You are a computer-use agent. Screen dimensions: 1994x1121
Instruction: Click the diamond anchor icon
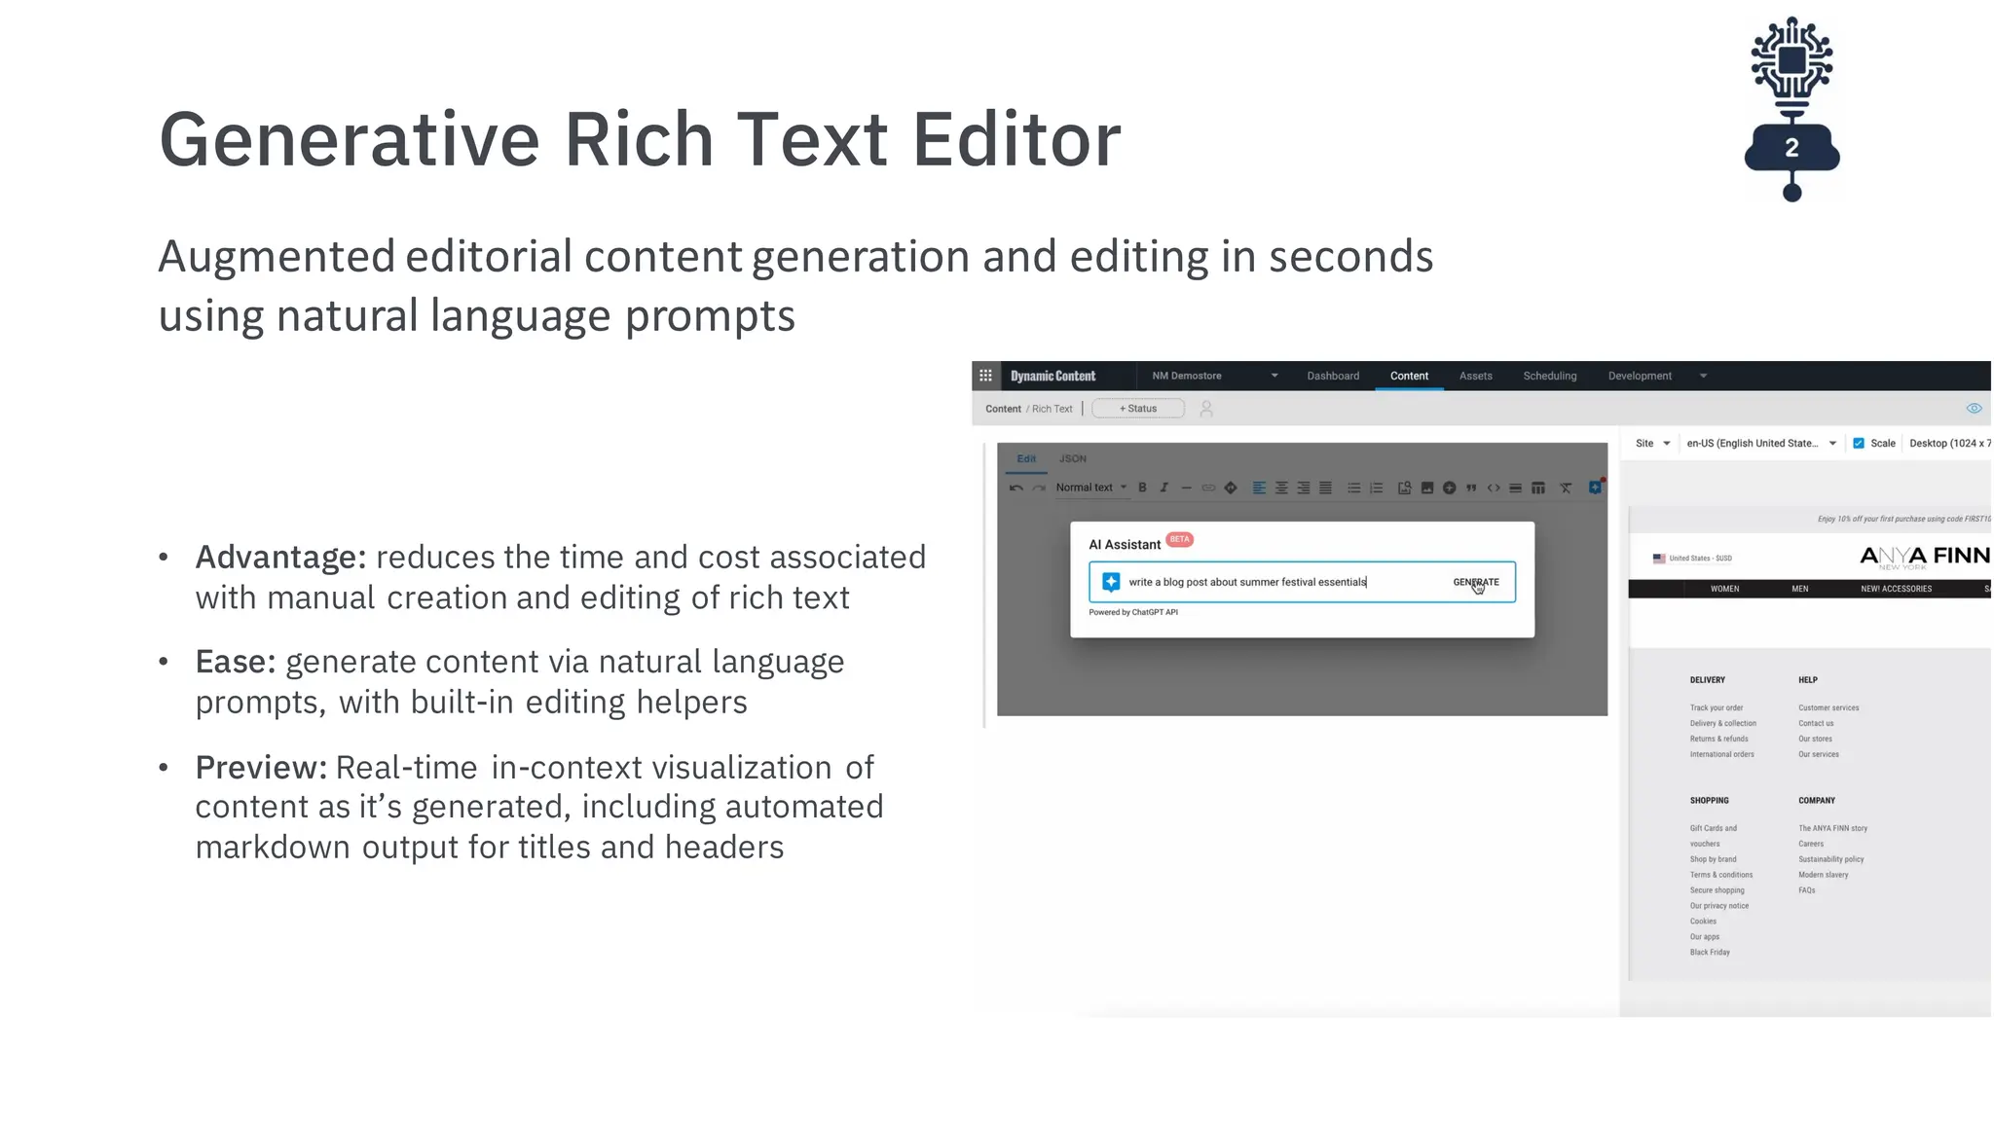(1231, 488)
